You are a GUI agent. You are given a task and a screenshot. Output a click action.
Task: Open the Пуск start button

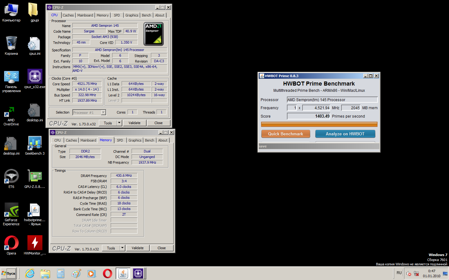8,273
